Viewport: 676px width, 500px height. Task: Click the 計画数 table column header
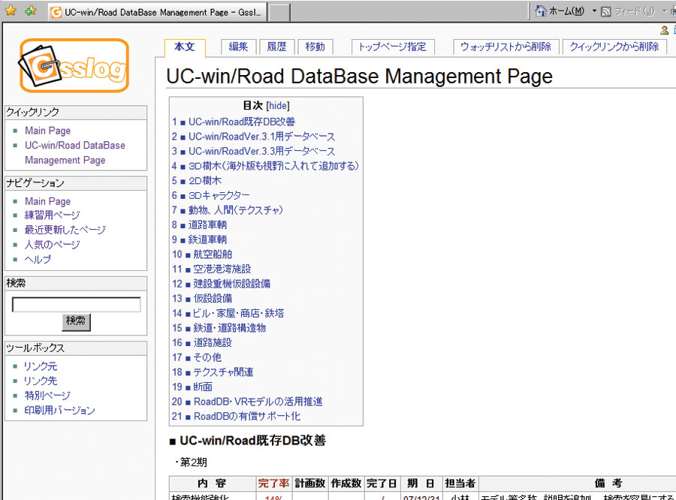point(310,483)
